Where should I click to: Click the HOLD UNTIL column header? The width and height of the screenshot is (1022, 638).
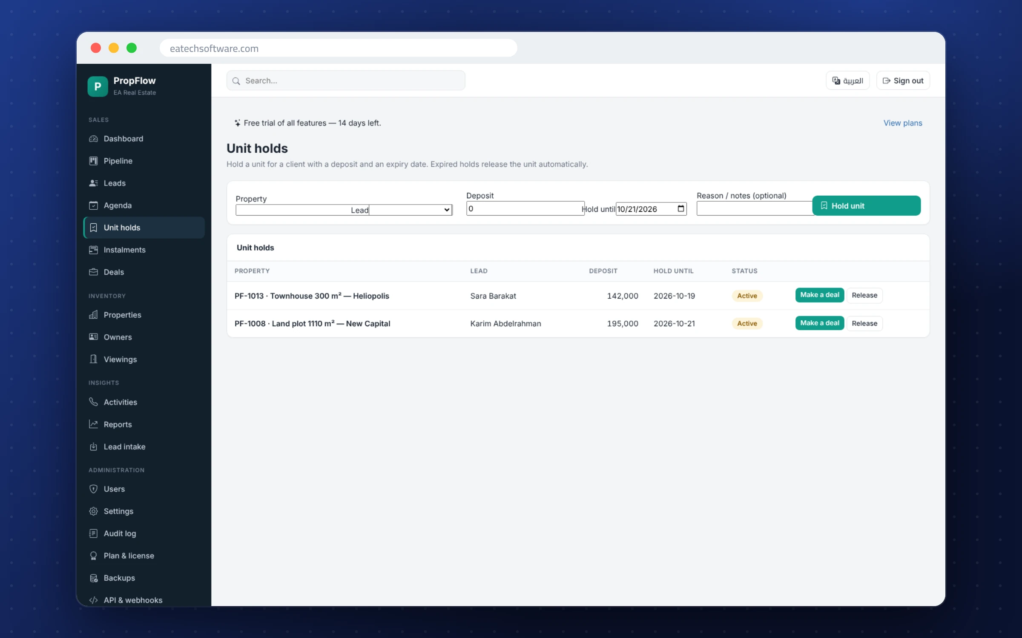click(673, 271)
